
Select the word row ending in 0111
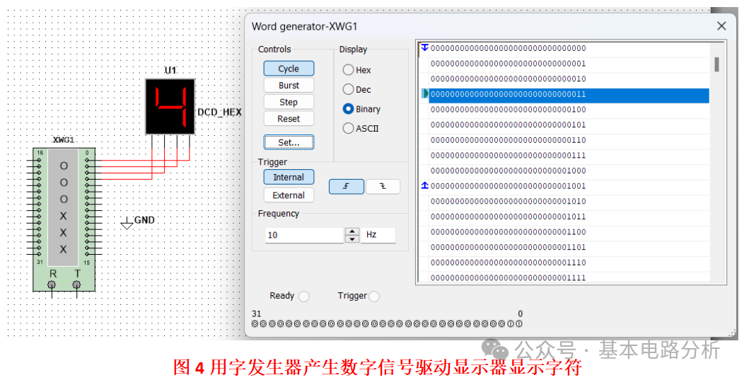click(569, 155)
